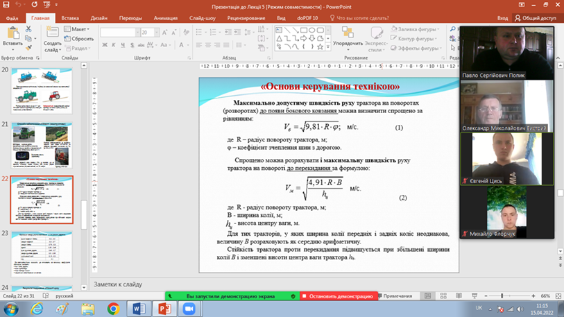Screen dimensions: 564x317
Task: Toggle Italic (К) formatting
Action: (114, 45)
